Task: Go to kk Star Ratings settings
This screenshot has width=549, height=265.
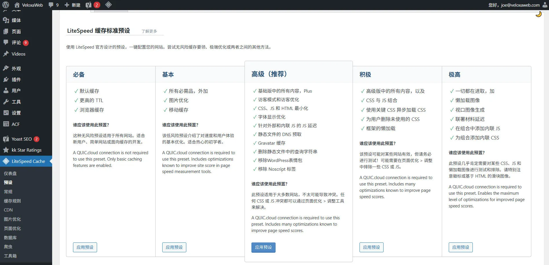Action: click(x=26, y=150)
